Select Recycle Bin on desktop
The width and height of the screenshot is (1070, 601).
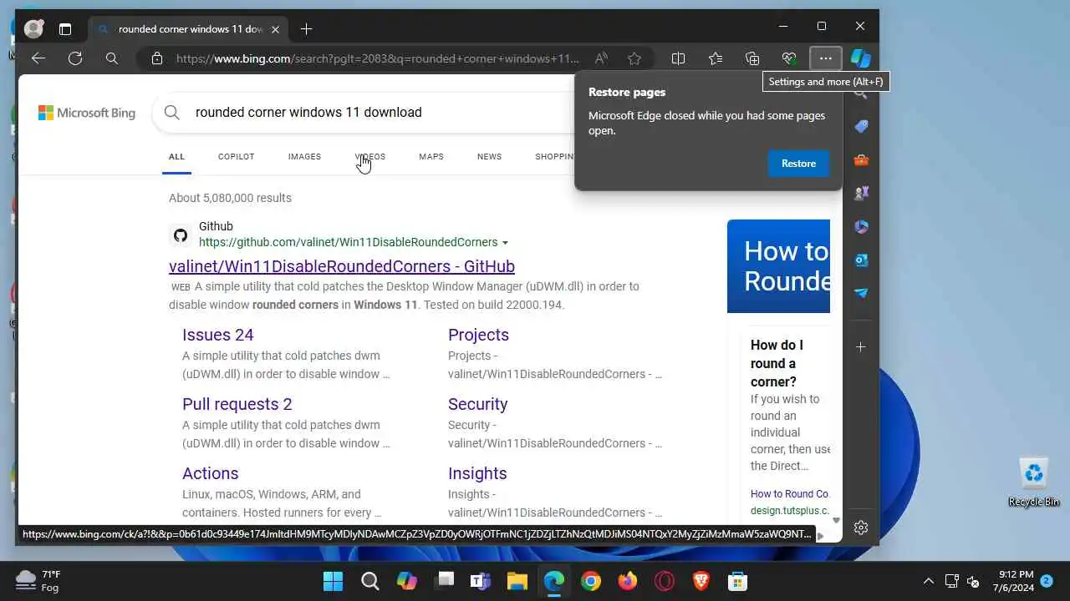pos(1034,482)
